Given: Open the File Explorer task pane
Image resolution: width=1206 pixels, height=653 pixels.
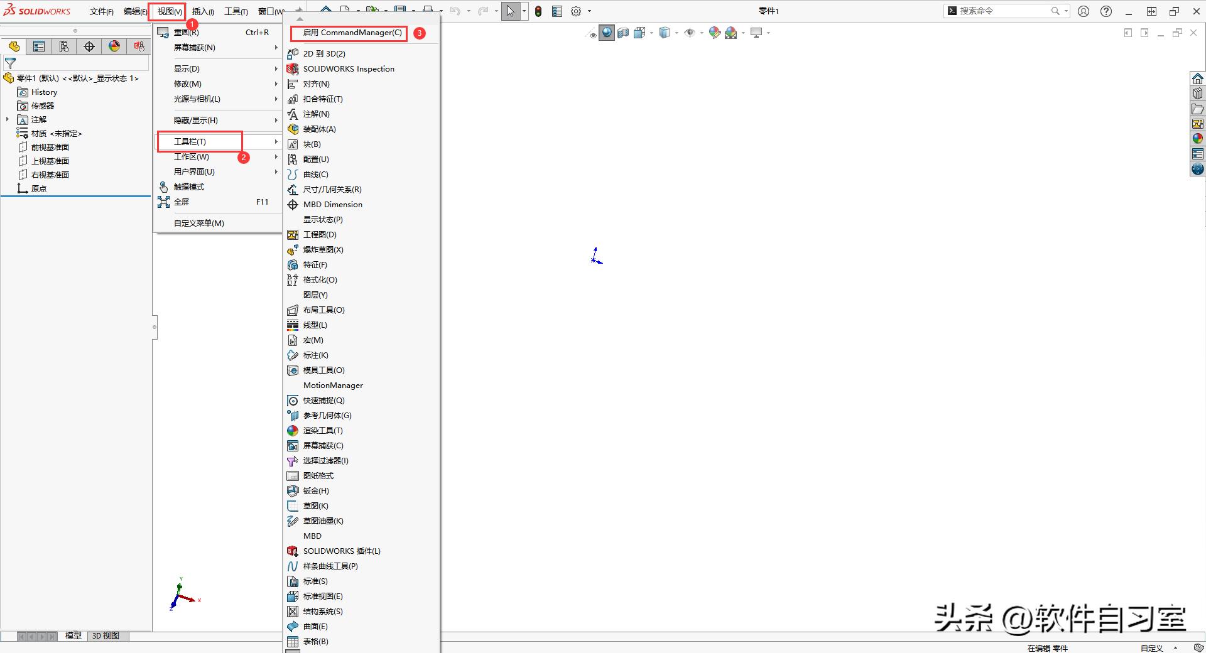Looking at the screenshot, I should (x=1198, y=109).
